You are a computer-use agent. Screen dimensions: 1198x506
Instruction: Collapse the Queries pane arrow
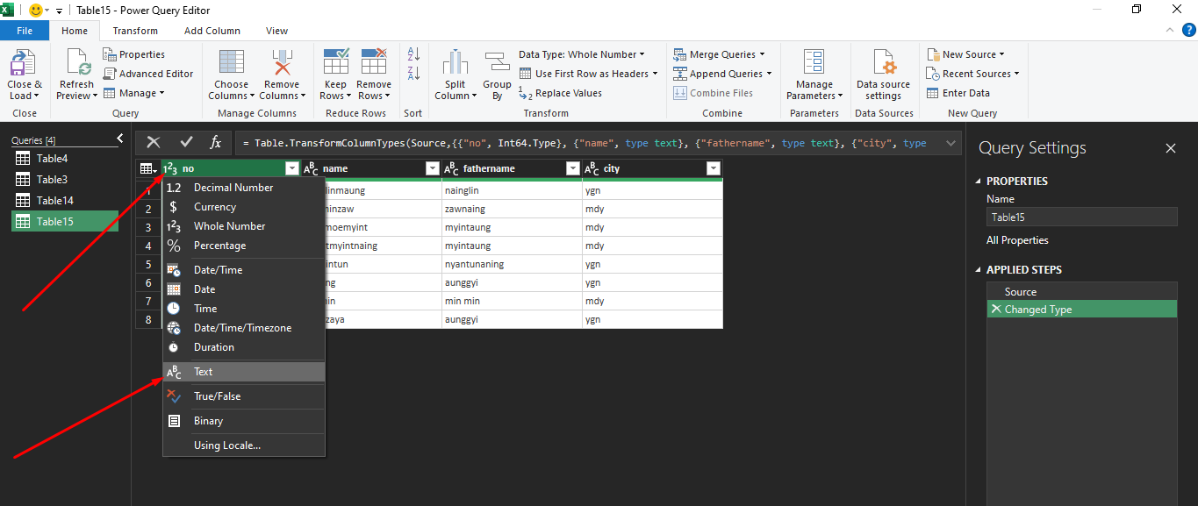(120, 139)
